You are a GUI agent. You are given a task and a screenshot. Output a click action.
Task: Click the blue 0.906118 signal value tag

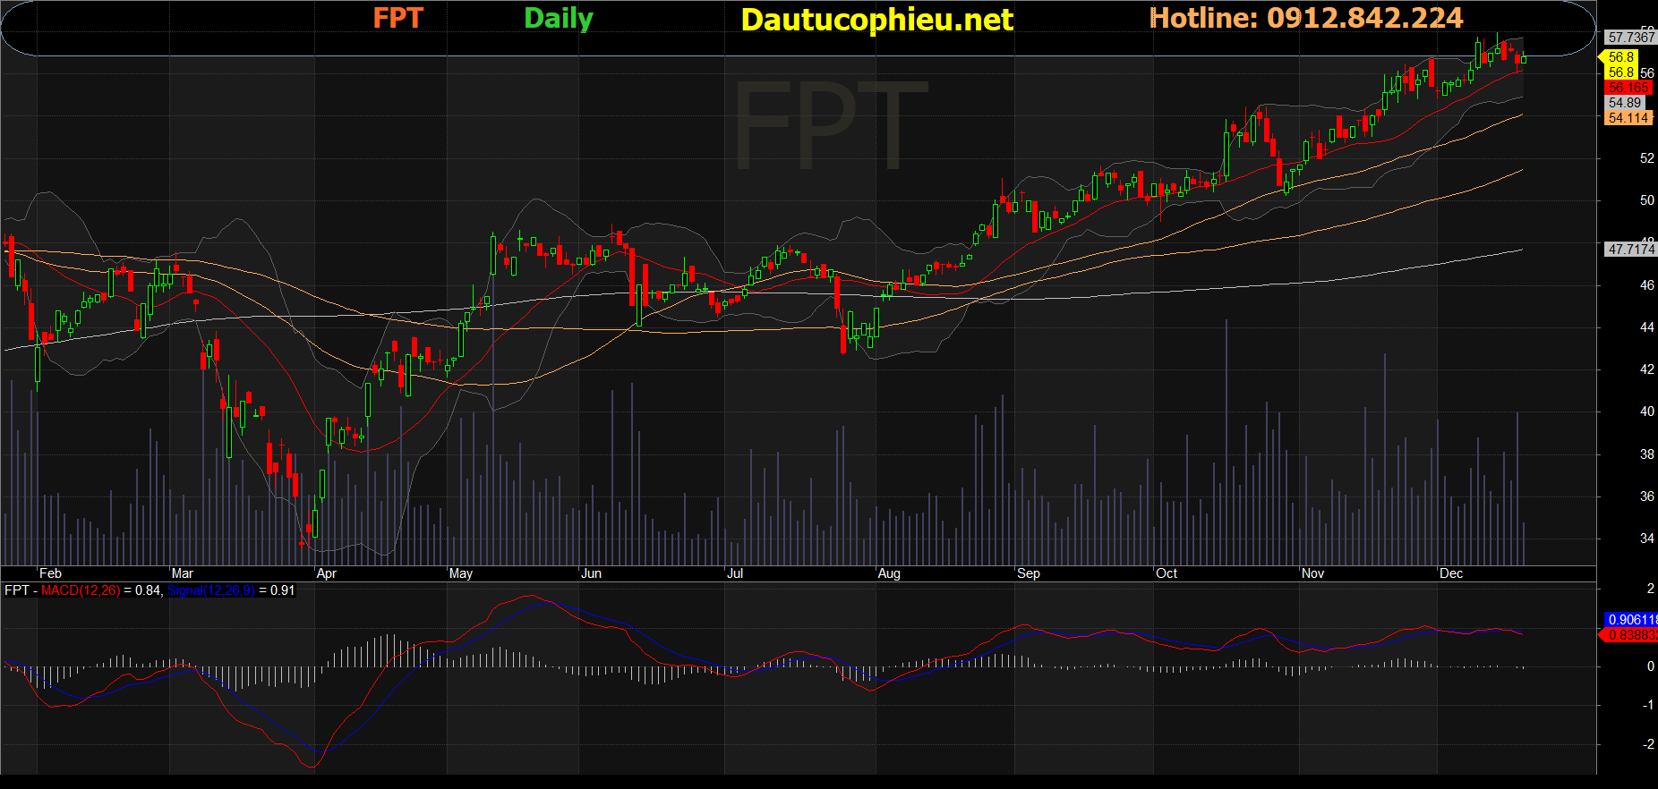coord(1631,620)
